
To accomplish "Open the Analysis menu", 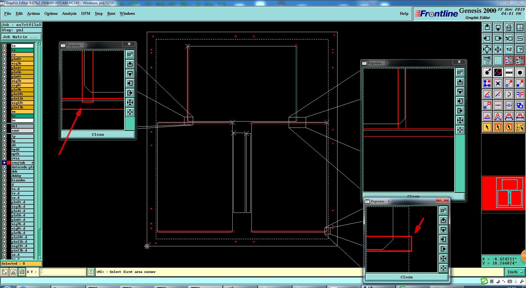I will (x=69, y=13).
